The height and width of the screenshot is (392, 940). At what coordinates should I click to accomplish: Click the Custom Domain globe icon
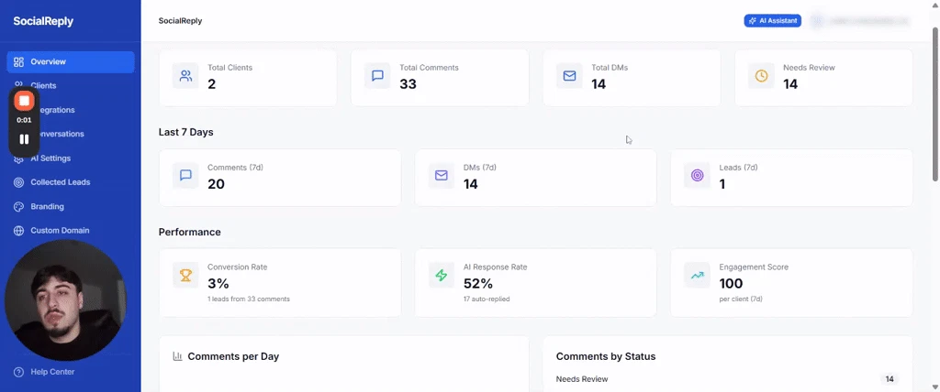point(18,231)
